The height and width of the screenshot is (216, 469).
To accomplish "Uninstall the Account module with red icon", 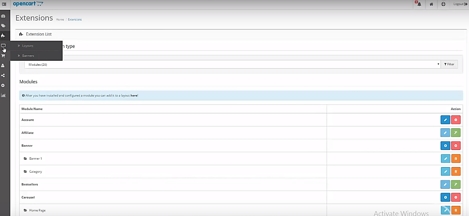I will [456, 120].
